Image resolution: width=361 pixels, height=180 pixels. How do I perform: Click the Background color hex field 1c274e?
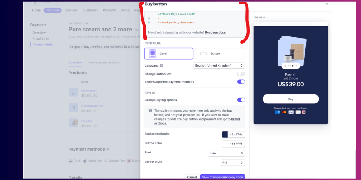coord(236,134)
